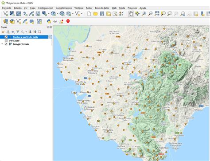Click the New Project blank page icon
Image resolution: width=210 pixels, height=161 pixels.
tap(89, 14)
